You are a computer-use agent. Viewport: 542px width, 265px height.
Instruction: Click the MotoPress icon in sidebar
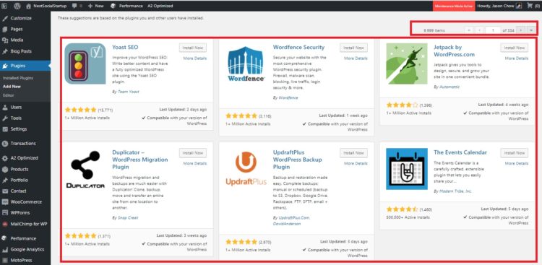pos(5,260)
